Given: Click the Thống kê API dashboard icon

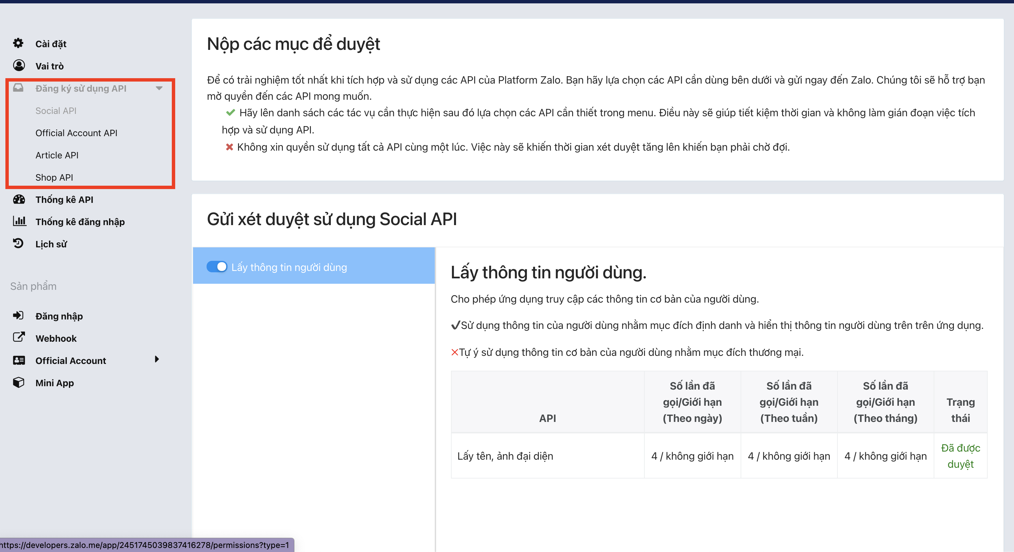Looking at the screenshot, I should [x=19, y=199].
